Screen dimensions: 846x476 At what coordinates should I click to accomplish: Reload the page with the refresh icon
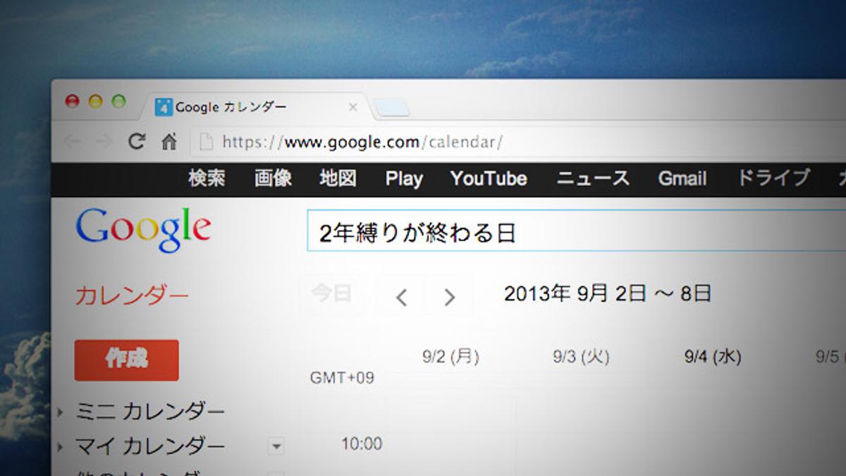pyautogui.click(x=136, y=142)
